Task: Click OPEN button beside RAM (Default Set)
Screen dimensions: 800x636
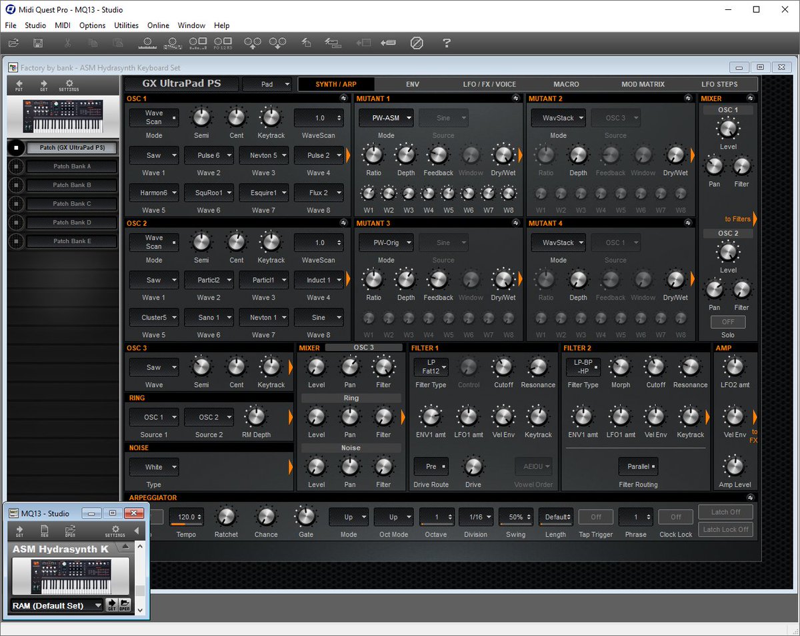Action: [x=125, y=605]
